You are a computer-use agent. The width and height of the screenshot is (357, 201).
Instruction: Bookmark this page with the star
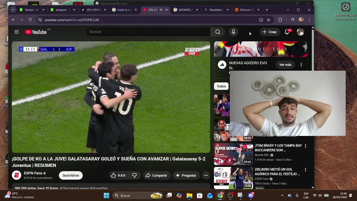269,20
